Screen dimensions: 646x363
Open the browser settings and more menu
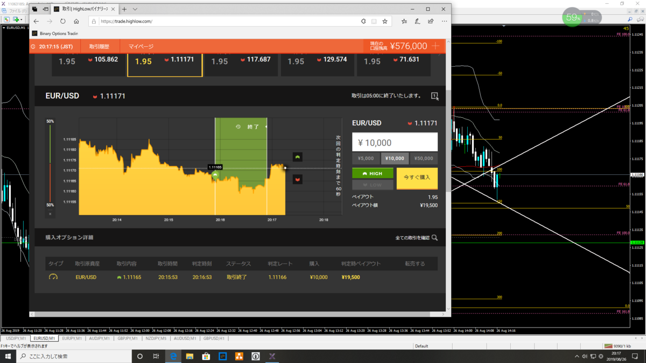[444, 22]
